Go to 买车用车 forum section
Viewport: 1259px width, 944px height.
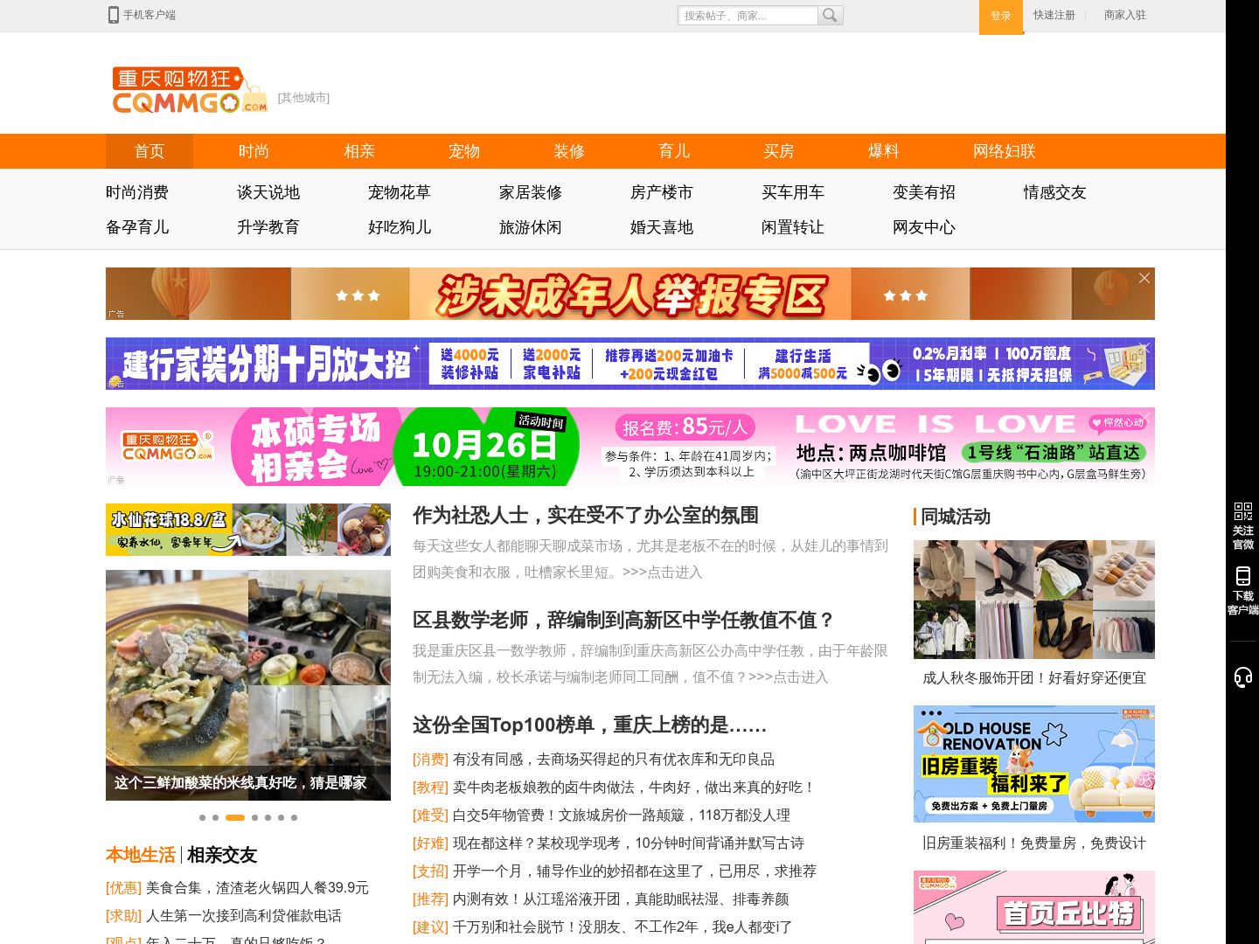click(793, 192)
